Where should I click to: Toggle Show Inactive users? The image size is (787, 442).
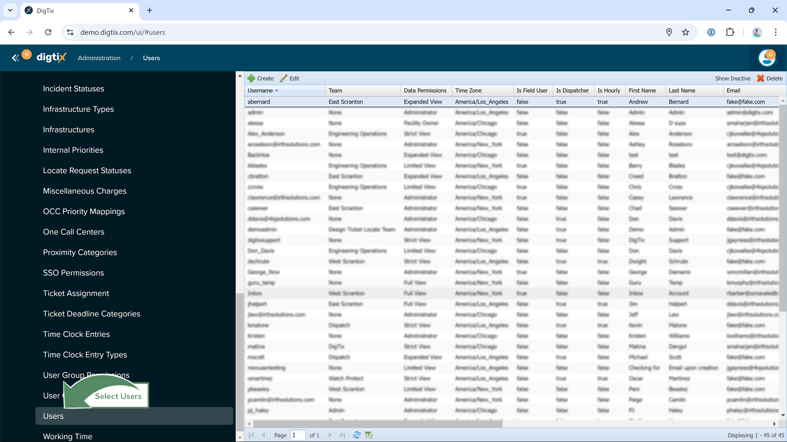pyautogui.click(x=732, y=78)
